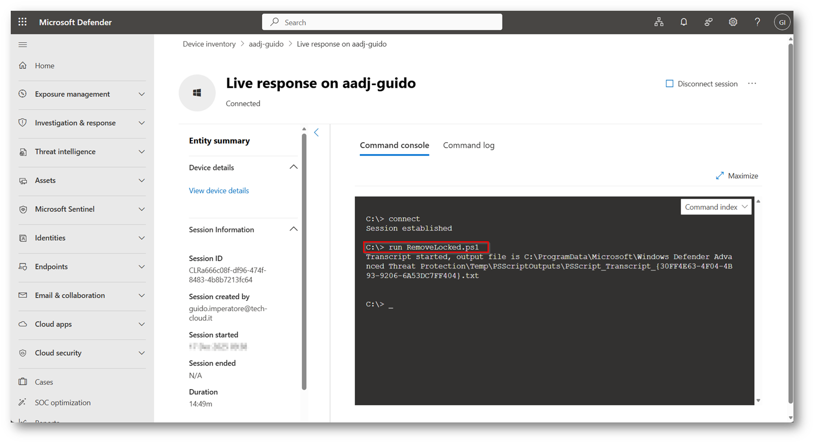Click the Session ID value text
The image size is (815, 444).
tap(227, 275)
